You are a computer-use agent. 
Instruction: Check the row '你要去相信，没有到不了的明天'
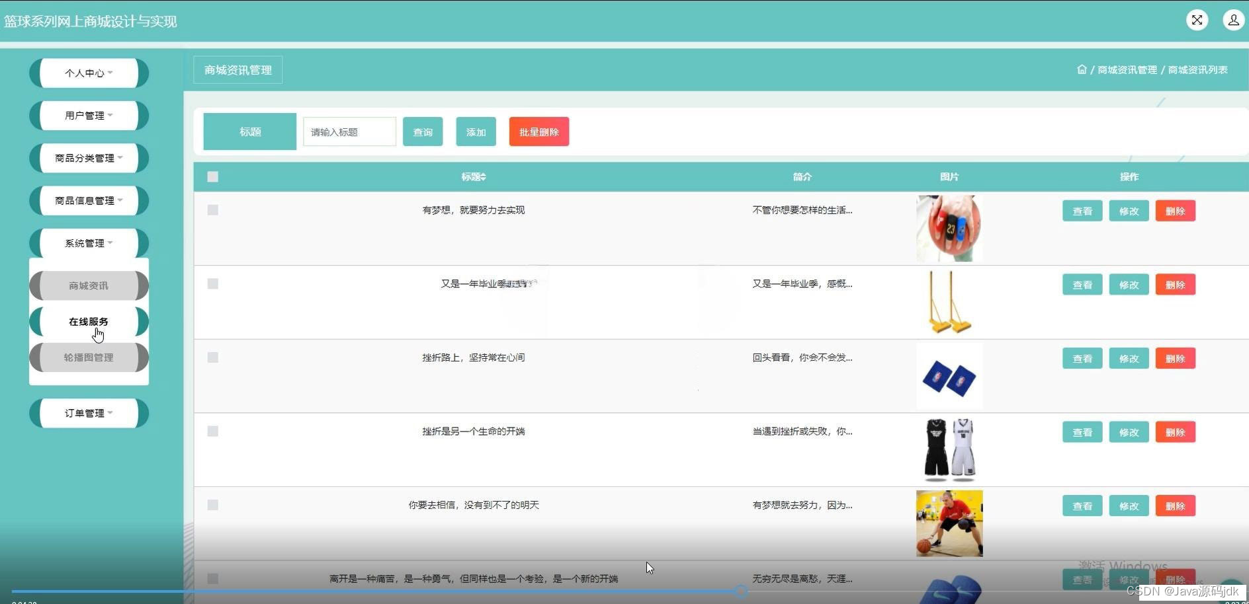(212, 505)
